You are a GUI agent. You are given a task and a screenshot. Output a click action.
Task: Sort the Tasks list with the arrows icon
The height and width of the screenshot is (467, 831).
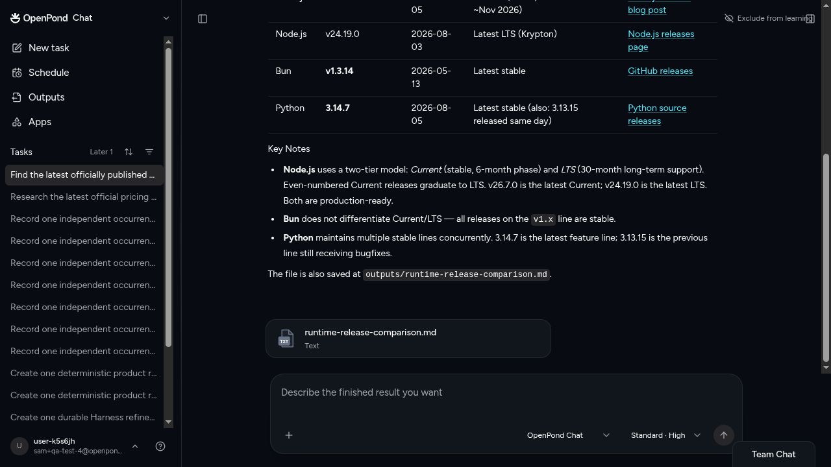point(129,152)
